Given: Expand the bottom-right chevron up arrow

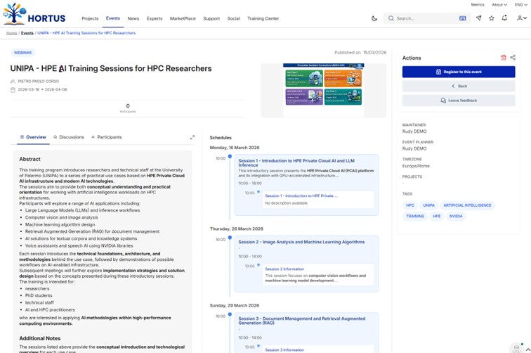Looking at the screenshot, I should coord(527,349).
